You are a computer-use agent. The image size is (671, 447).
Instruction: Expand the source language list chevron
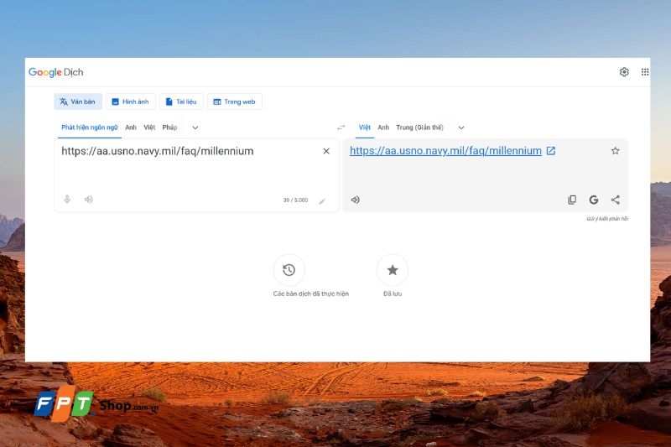pos(195,127)
